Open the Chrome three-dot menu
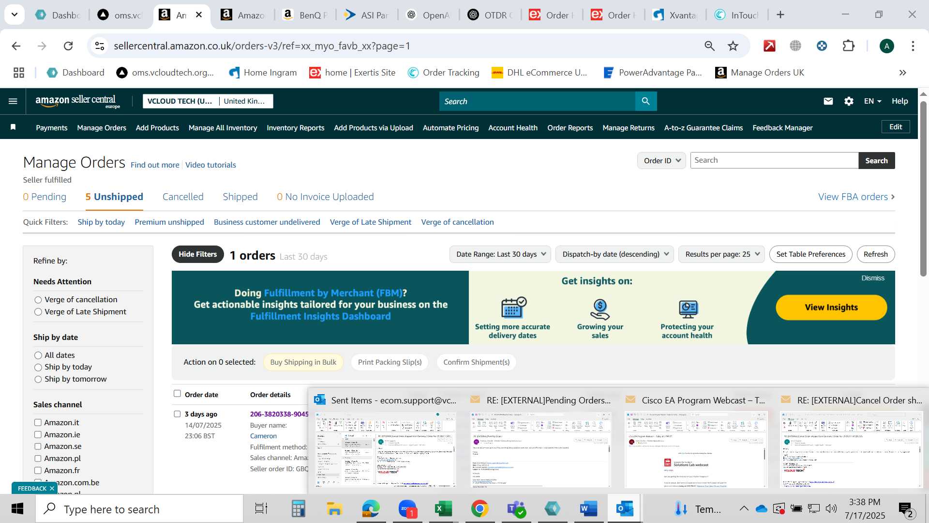 coord(913,46)
